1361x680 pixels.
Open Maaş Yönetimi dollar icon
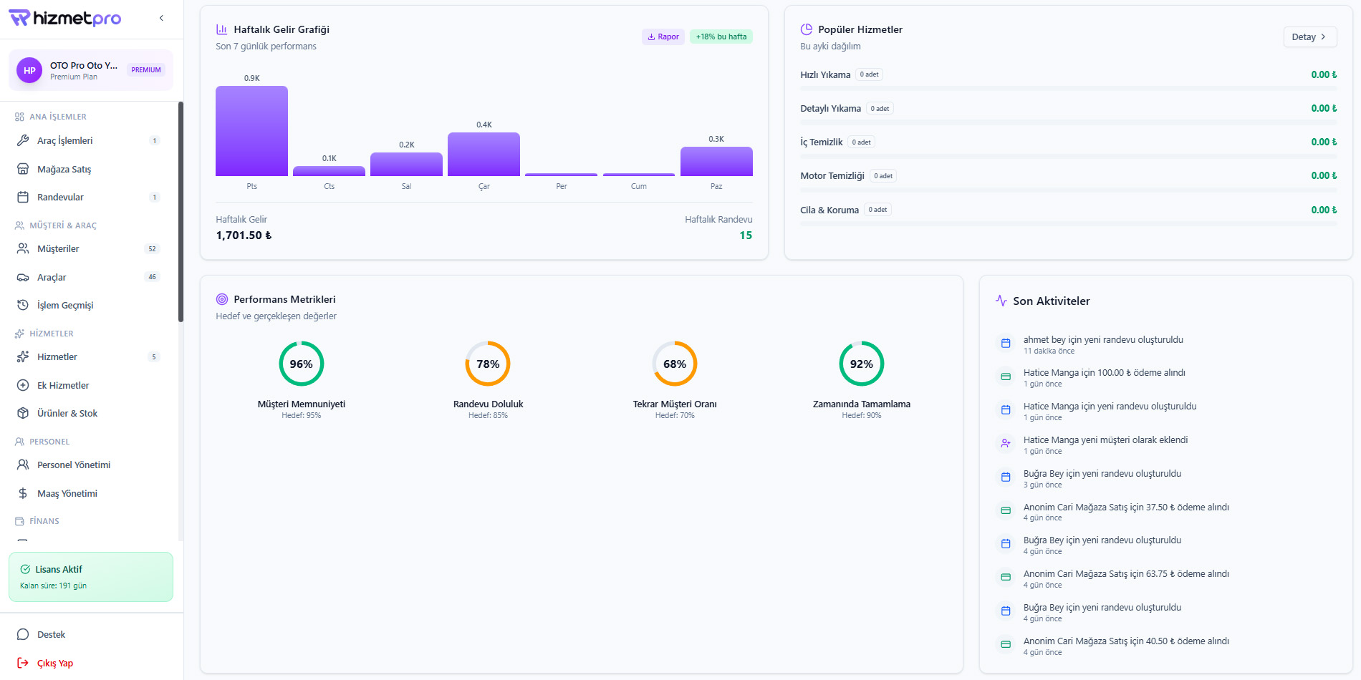(23, 493)
